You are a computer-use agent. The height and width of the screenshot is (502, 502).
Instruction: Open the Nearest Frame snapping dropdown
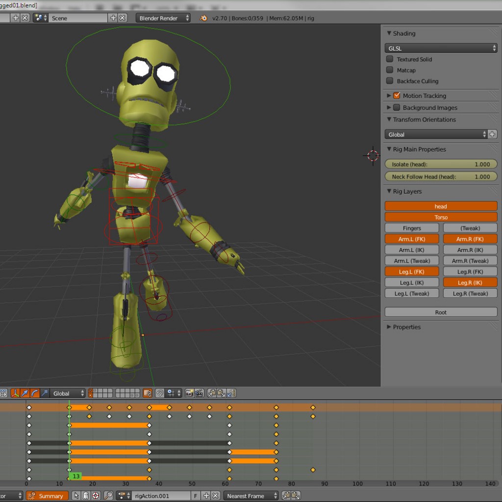tap(251, 496)
